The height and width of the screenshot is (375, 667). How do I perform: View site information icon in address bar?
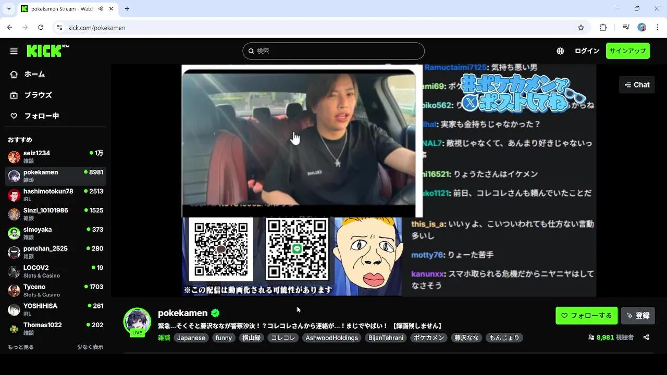click(59, 28)
